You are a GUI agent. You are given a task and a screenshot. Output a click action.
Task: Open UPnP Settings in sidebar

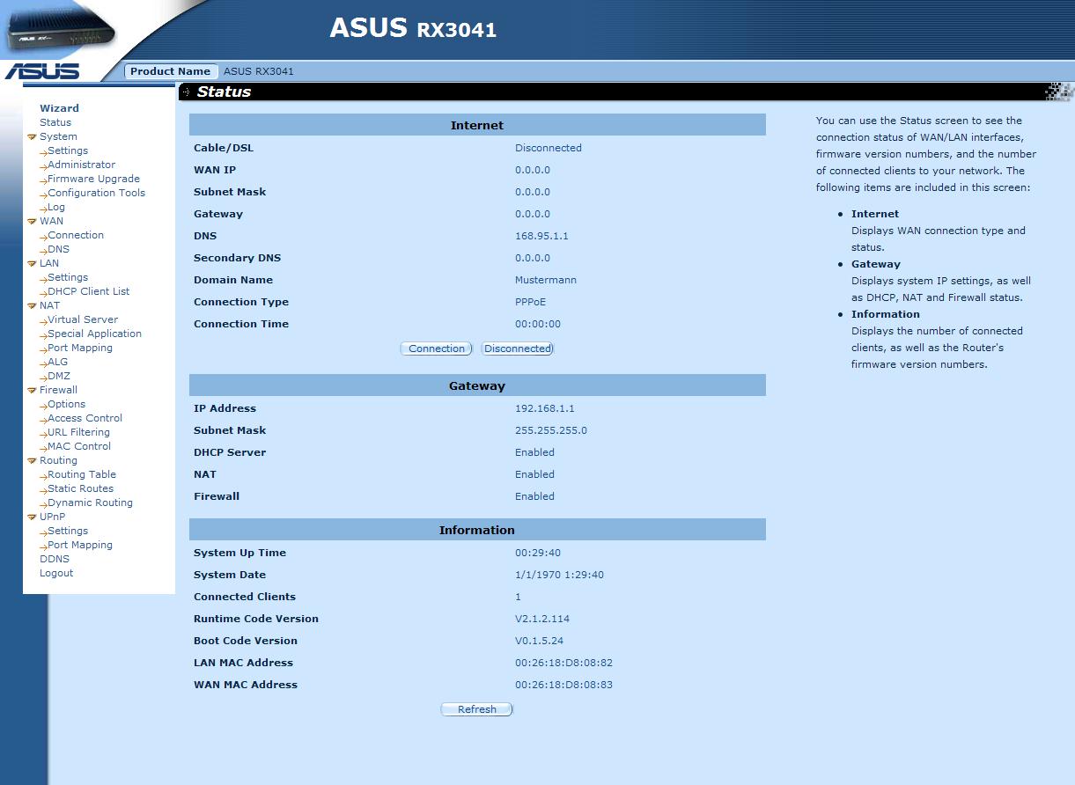click(x=68, y=531)
